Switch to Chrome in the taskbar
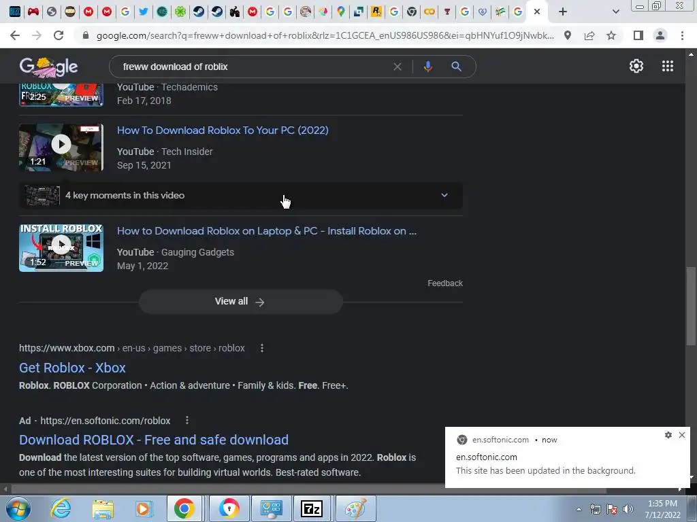Viewport: 697px width, 522px height. (x=184, y=508)
